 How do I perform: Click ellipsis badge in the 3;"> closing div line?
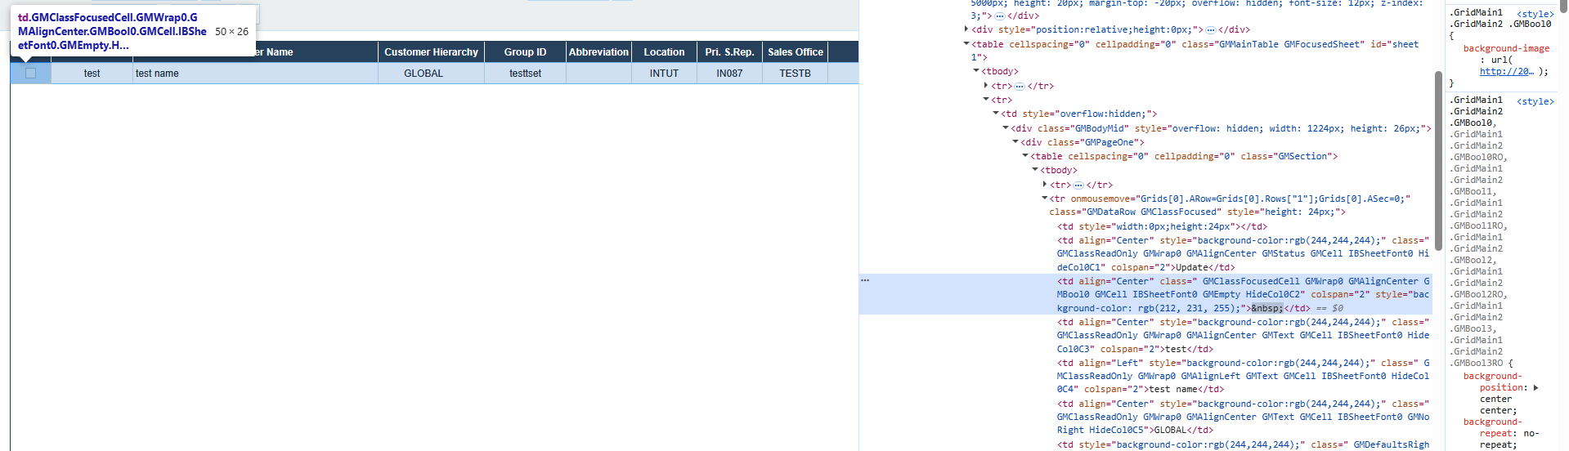pos(999,16)
